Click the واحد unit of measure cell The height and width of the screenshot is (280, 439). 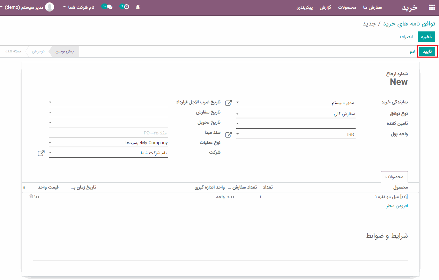coord(220,197)
